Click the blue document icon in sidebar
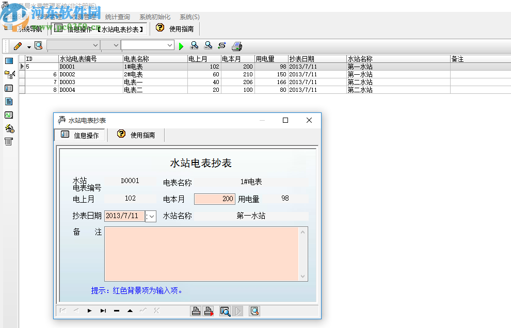511x328 pixels. click(9, 102)
